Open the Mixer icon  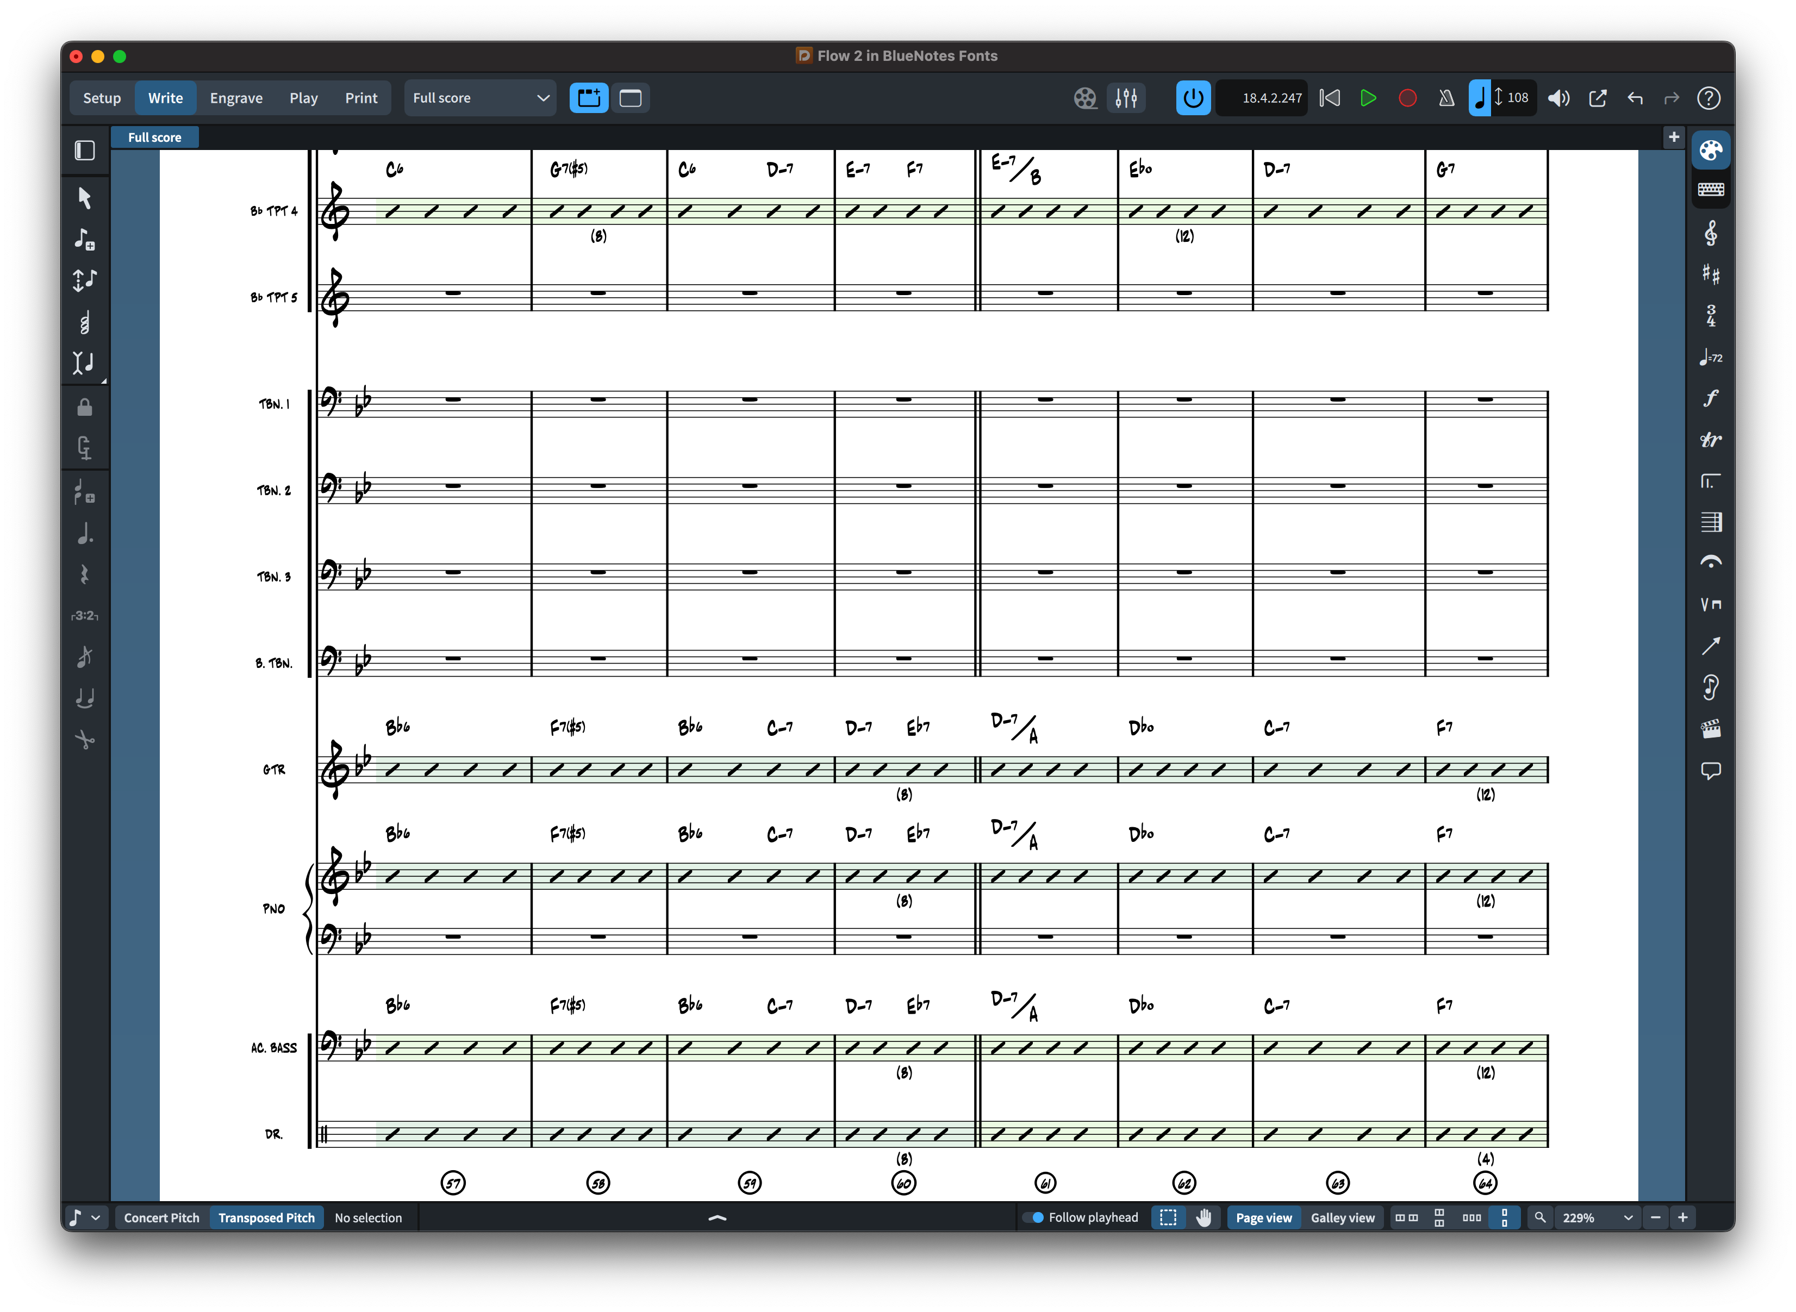point(1126,98)
